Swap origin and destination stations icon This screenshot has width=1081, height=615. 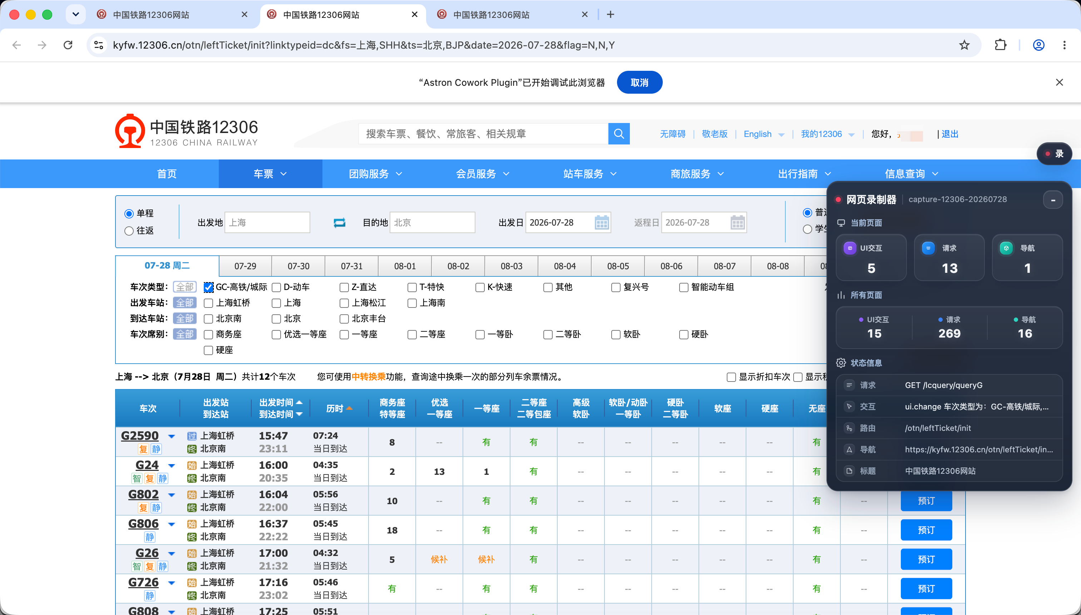(x=339, y=223)
